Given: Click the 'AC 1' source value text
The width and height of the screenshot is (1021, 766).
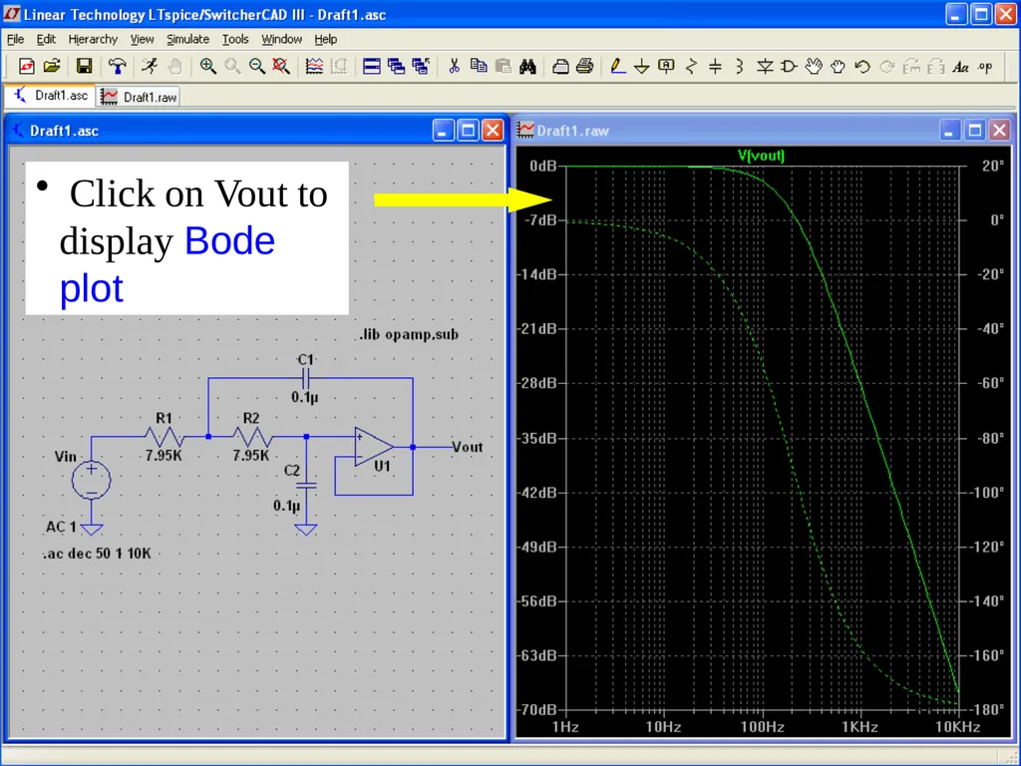Looking at the screenshot, I should click(x=61, y=527).
